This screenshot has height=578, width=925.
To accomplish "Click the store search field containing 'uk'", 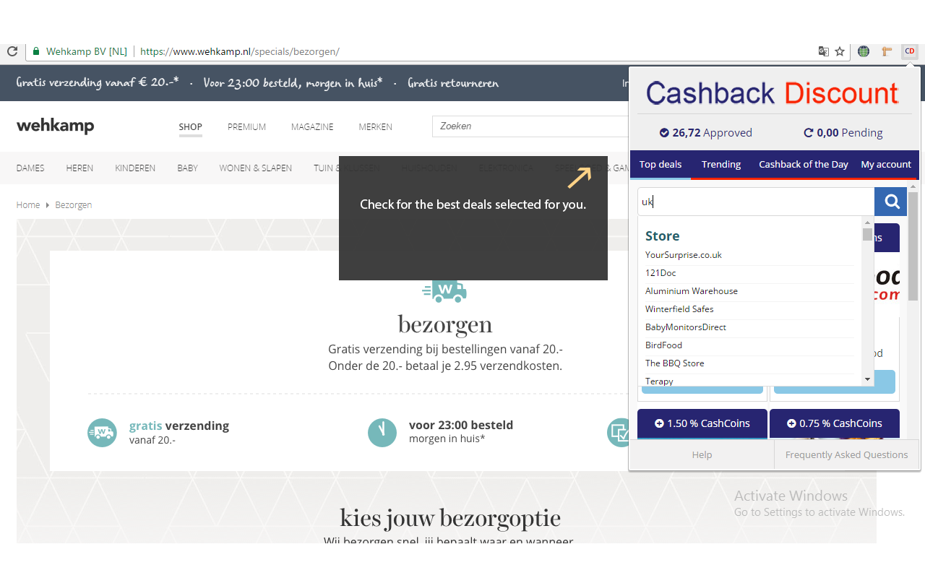I will click(x=756, y=202).
